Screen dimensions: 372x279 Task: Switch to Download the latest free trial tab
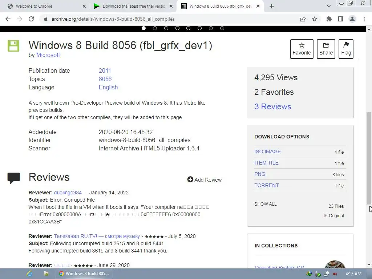click(133, 6)
